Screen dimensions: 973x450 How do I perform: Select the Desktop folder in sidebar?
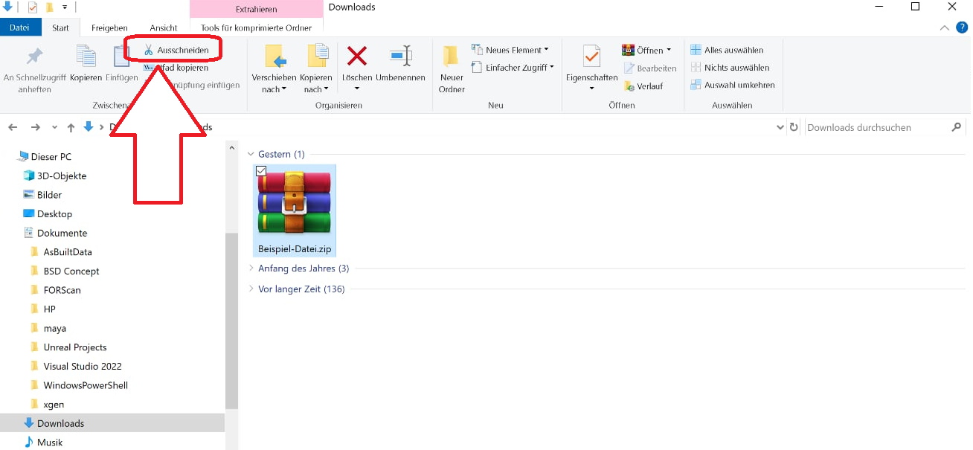click(x=54, y=213)
